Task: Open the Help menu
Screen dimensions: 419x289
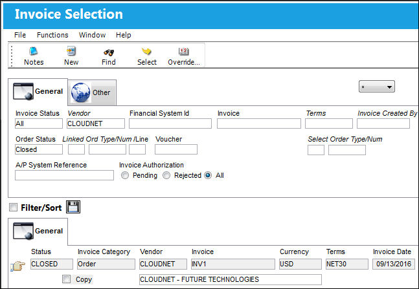Action: point(124,35)
